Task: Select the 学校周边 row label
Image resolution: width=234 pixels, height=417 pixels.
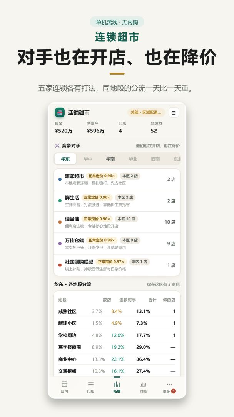Action: click(x=67, y=336)
